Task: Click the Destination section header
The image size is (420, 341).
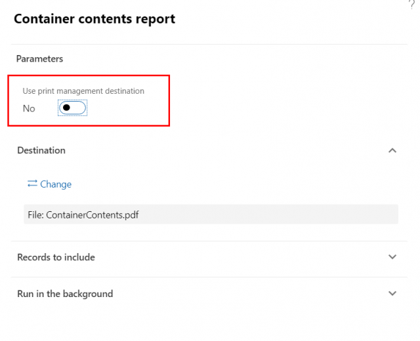Action: 41,150
